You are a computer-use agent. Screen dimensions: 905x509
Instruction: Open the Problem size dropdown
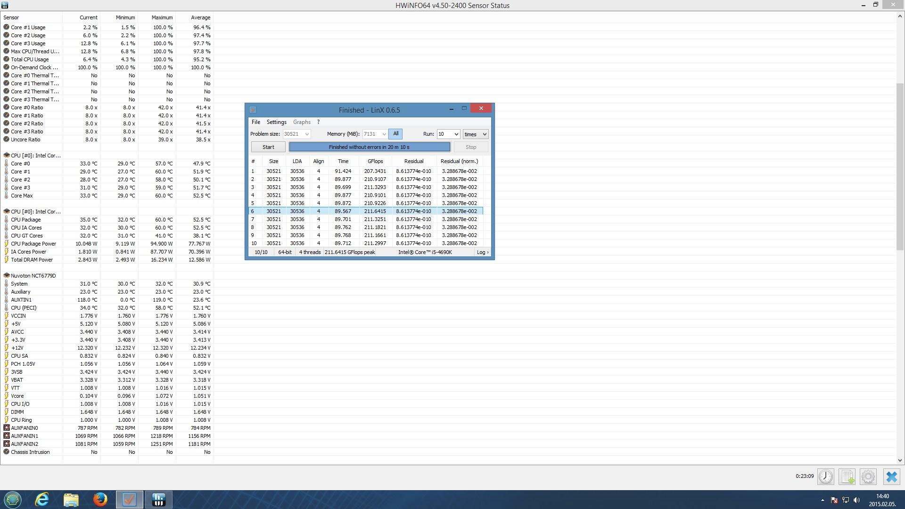[x=307, y=134]
